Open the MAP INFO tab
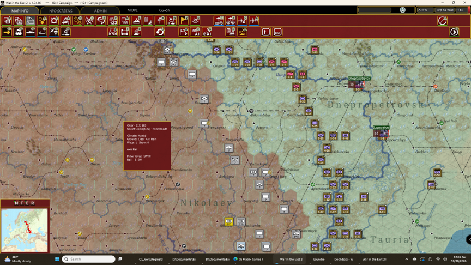Viewport: 471px width, 265px height. (x=20, y=10)
